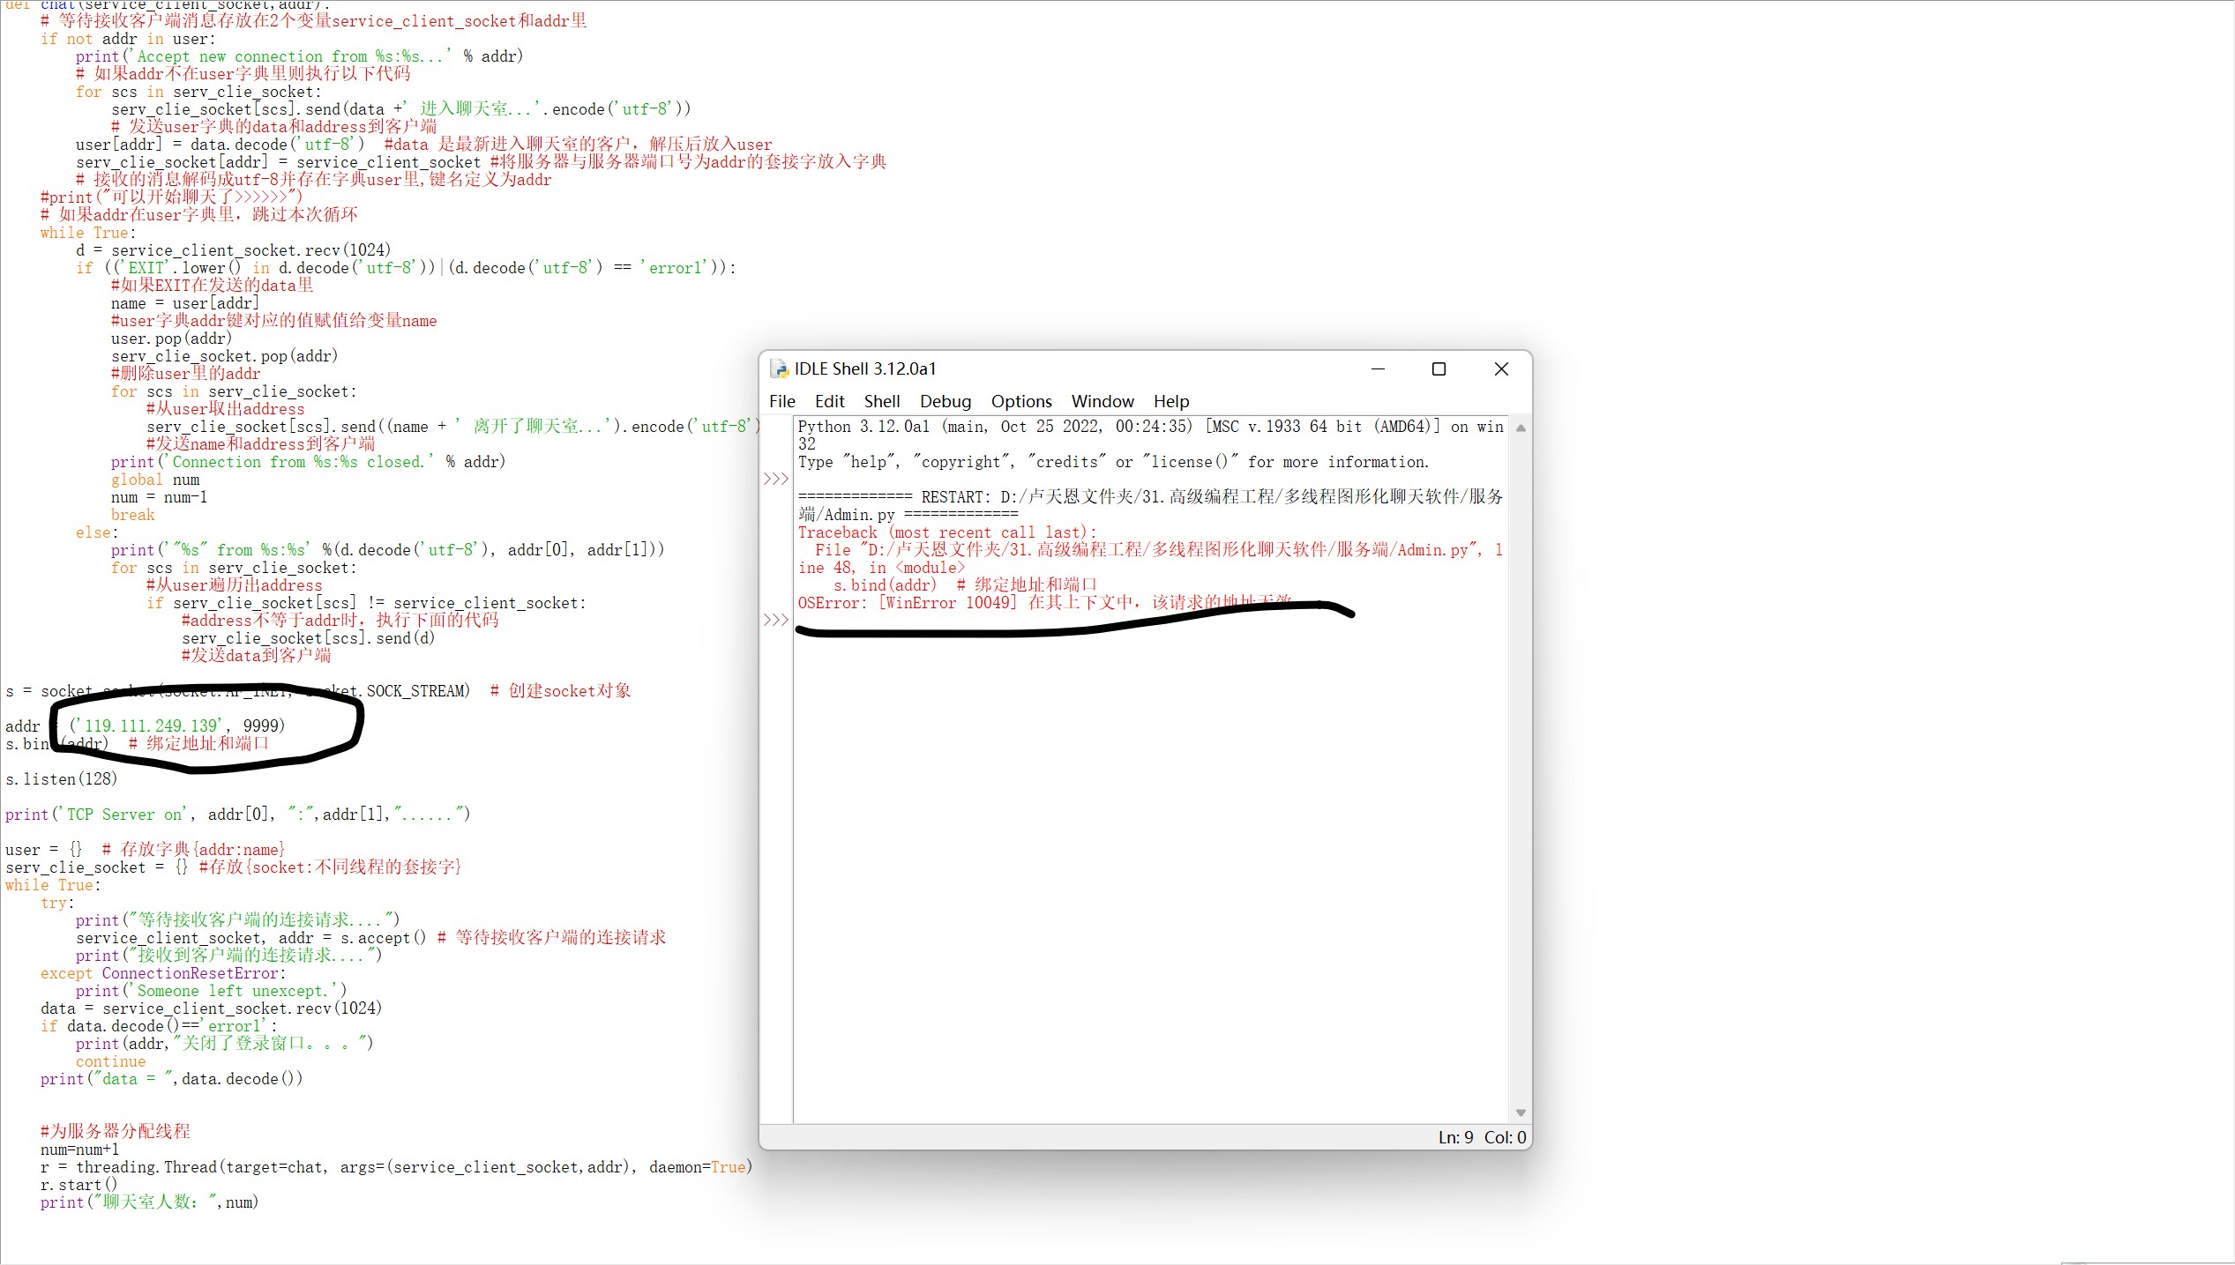Maximize the IDLE Shell window
2235x1265 pixels.
coord(1439,368)
